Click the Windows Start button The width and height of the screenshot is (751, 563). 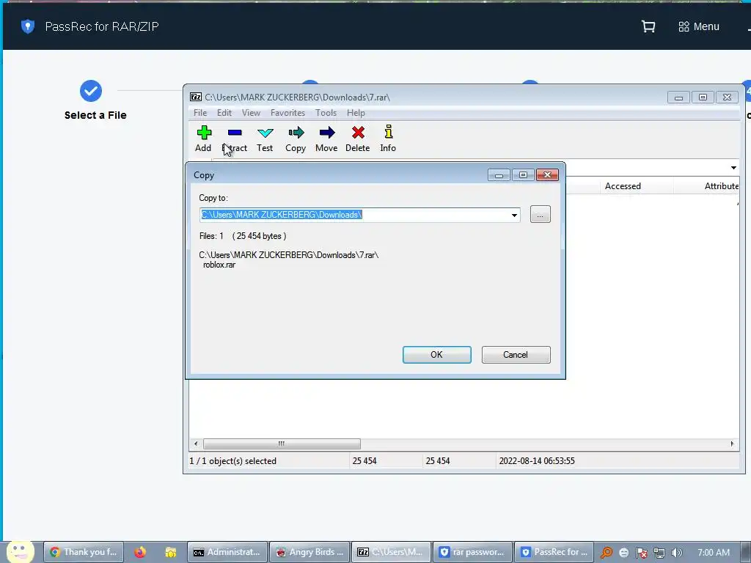pos(20,552)
